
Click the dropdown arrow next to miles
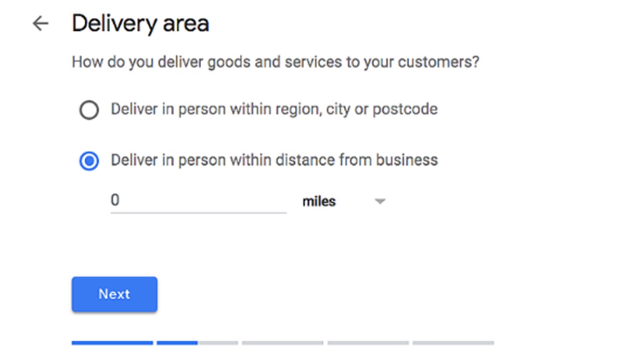pos(380,202)
